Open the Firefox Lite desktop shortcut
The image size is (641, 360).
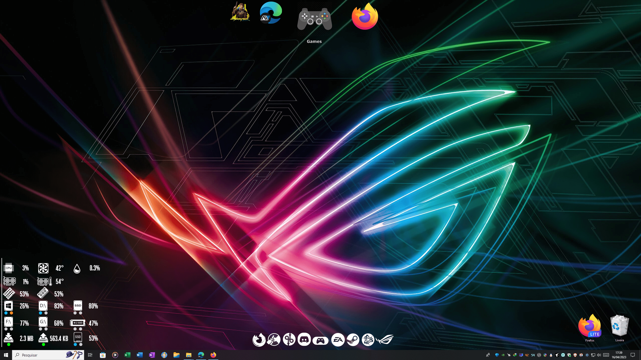coord(590,326)
